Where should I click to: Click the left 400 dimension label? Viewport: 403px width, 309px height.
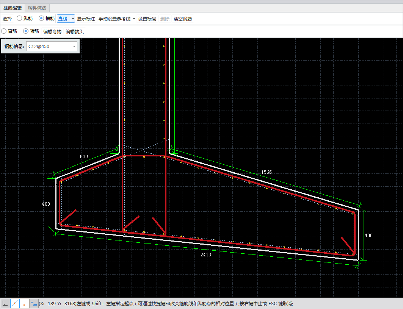click(x=46, y=204)
